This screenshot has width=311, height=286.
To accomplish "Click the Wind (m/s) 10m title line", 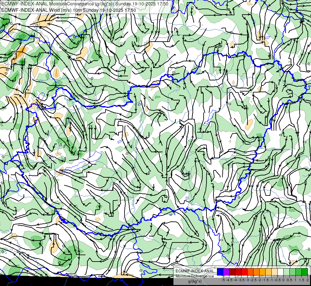I will click(69, 10).
